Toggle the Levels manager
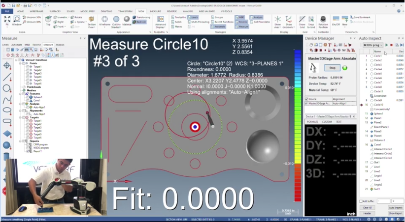405x222 pixels. tap(193, 17)
